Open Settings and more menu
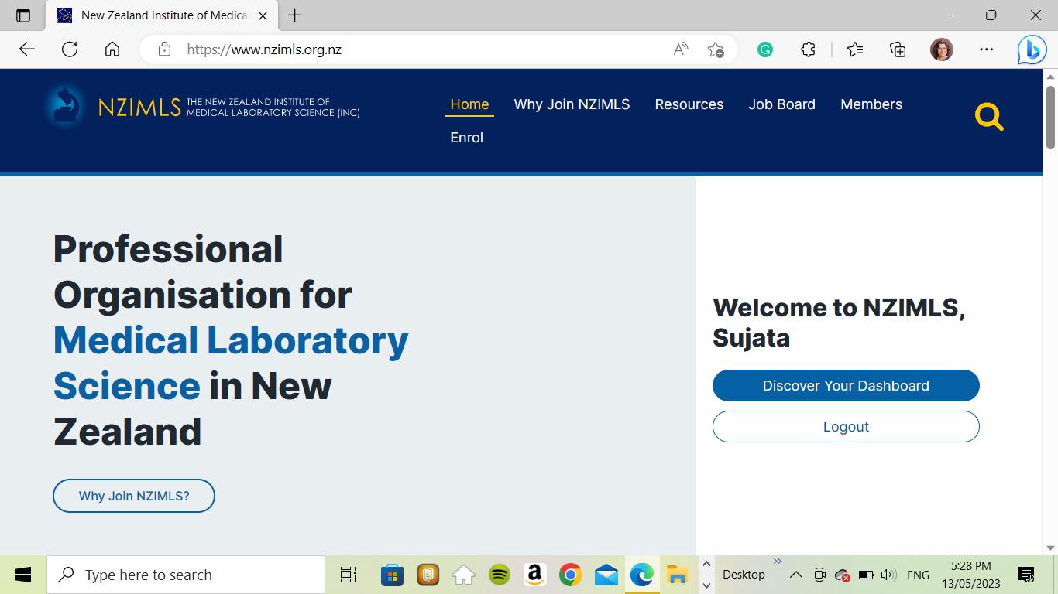This screenshot has height=594, width=1058. 986,49
